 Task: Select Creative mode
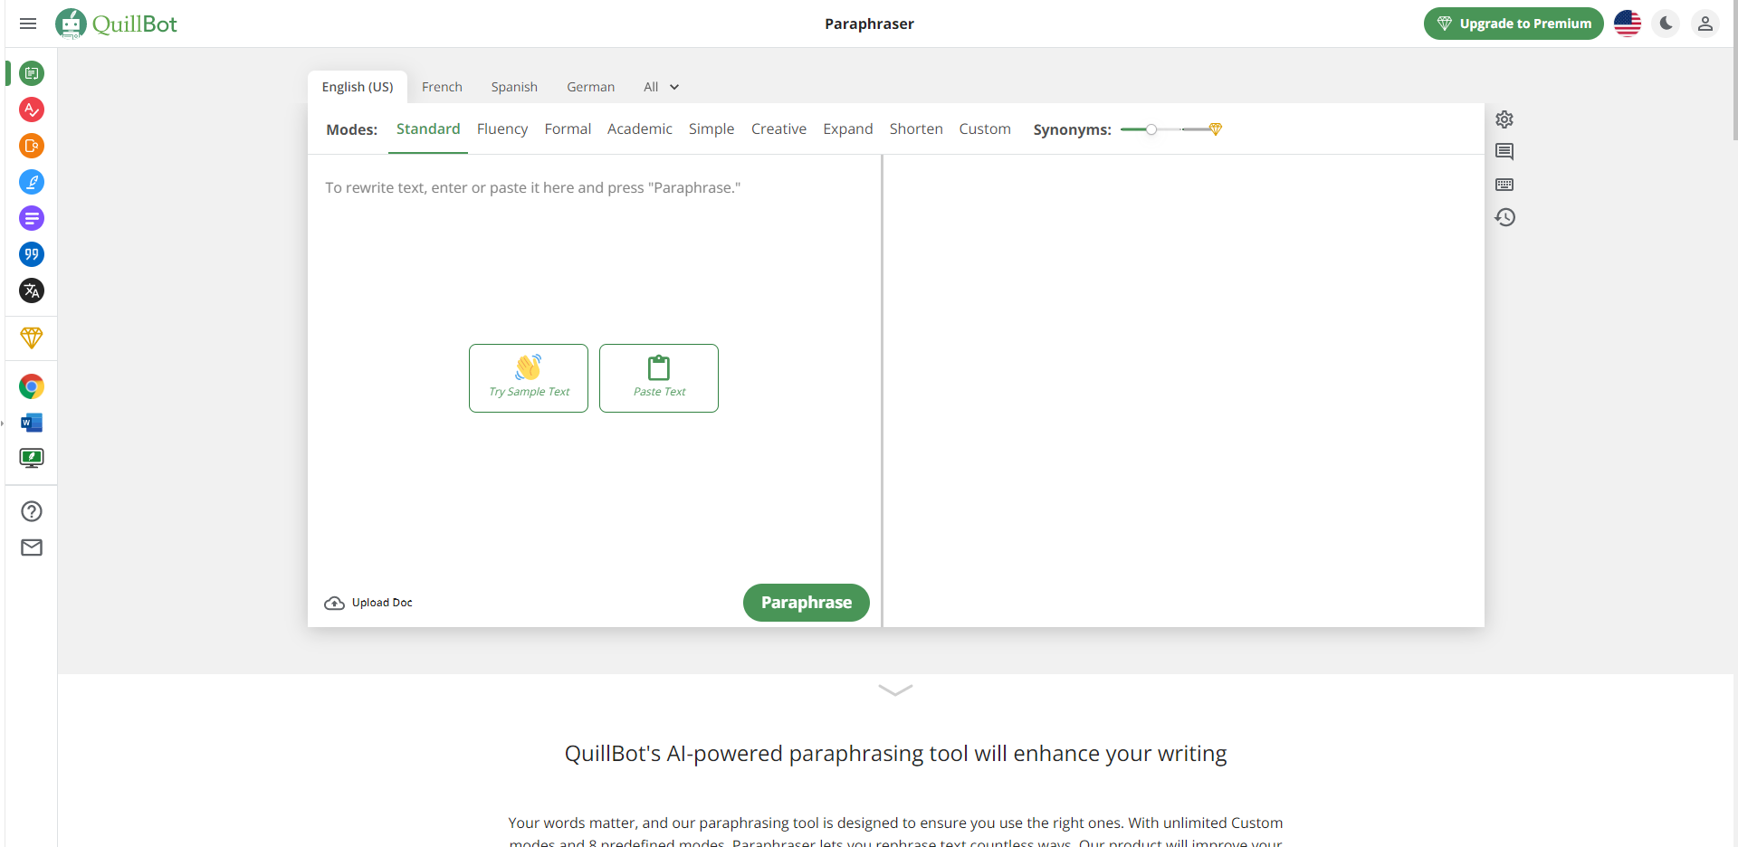(778, 129)
